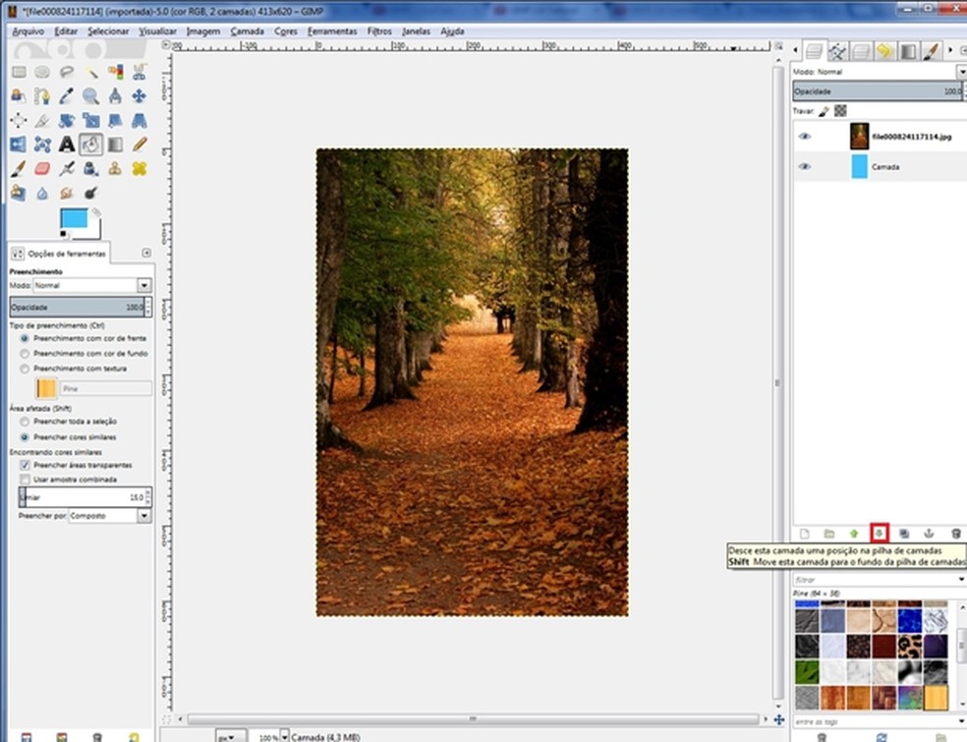Open tool options Modo Normal dropdown
This screenshot has width=967, height=742.
tap(144, 285)
